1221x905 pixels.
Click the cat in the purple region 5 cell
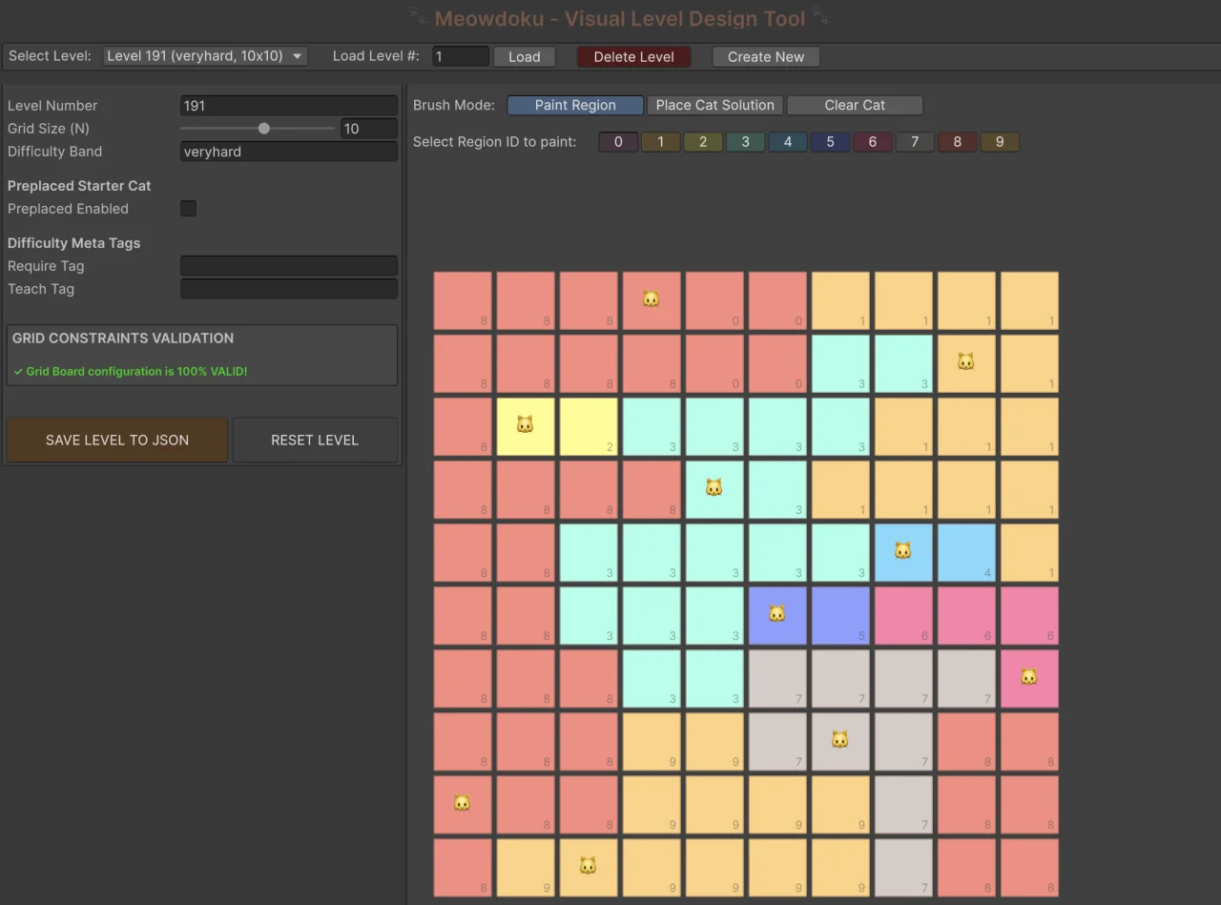point(776,614)
